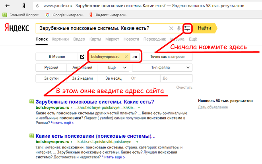
Task: Click favicon of the second search result
Action: click(31, 136)
